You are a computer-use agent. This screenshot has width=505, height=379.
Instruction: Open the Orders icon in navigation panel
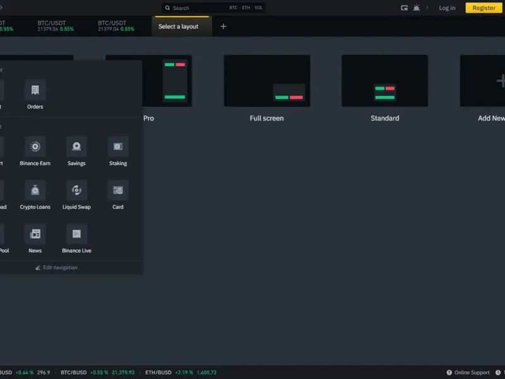[x=35, y=90]
